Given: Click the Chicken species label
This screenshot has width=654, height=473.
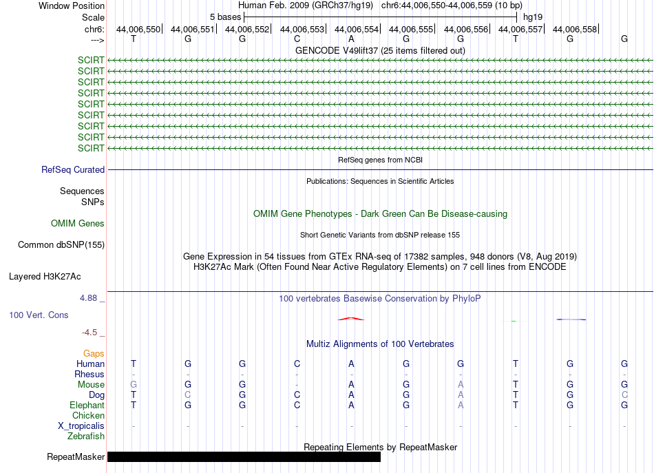Looking at the screenshot, I should (88, 415).
